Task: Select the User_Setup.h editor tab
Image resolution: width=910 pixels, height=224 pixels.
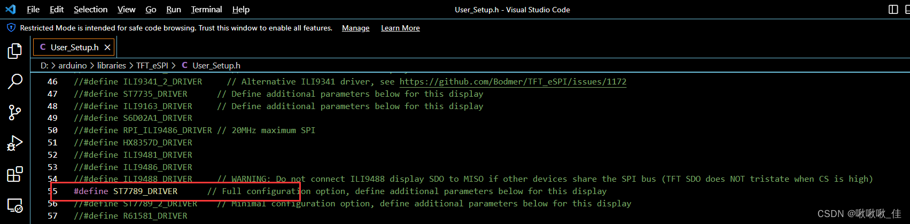Action: coord(74,48)
